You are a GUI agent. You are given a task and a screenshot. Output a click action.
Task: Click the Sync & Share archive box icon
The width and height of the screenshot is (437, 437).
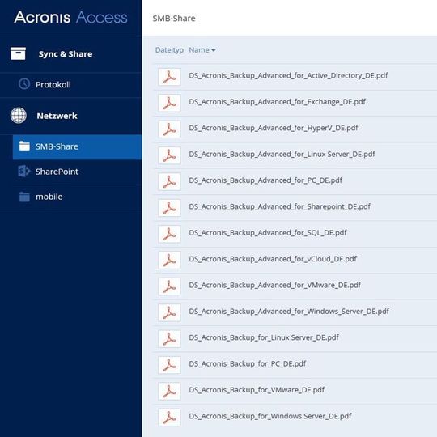point(18,53)
